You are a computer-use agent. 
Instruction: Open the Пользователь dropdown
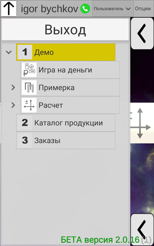click(113, 9)
